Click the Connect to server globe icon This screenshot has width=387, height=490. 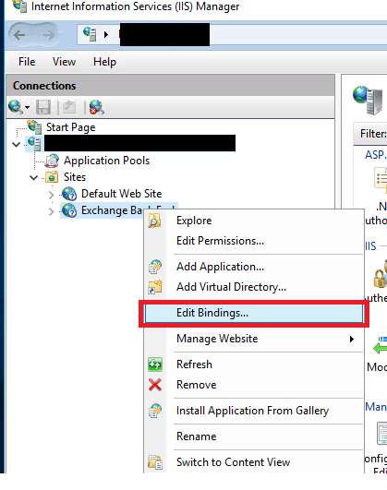point(15,107)
